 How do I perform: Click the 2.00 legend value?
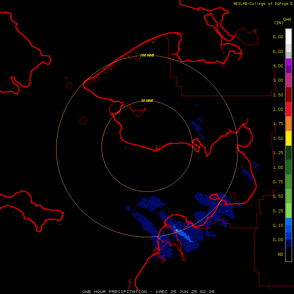pyautogui.click(x=278, y=109)
